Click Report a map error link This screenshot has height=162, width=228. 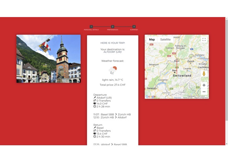coord(201,98)
